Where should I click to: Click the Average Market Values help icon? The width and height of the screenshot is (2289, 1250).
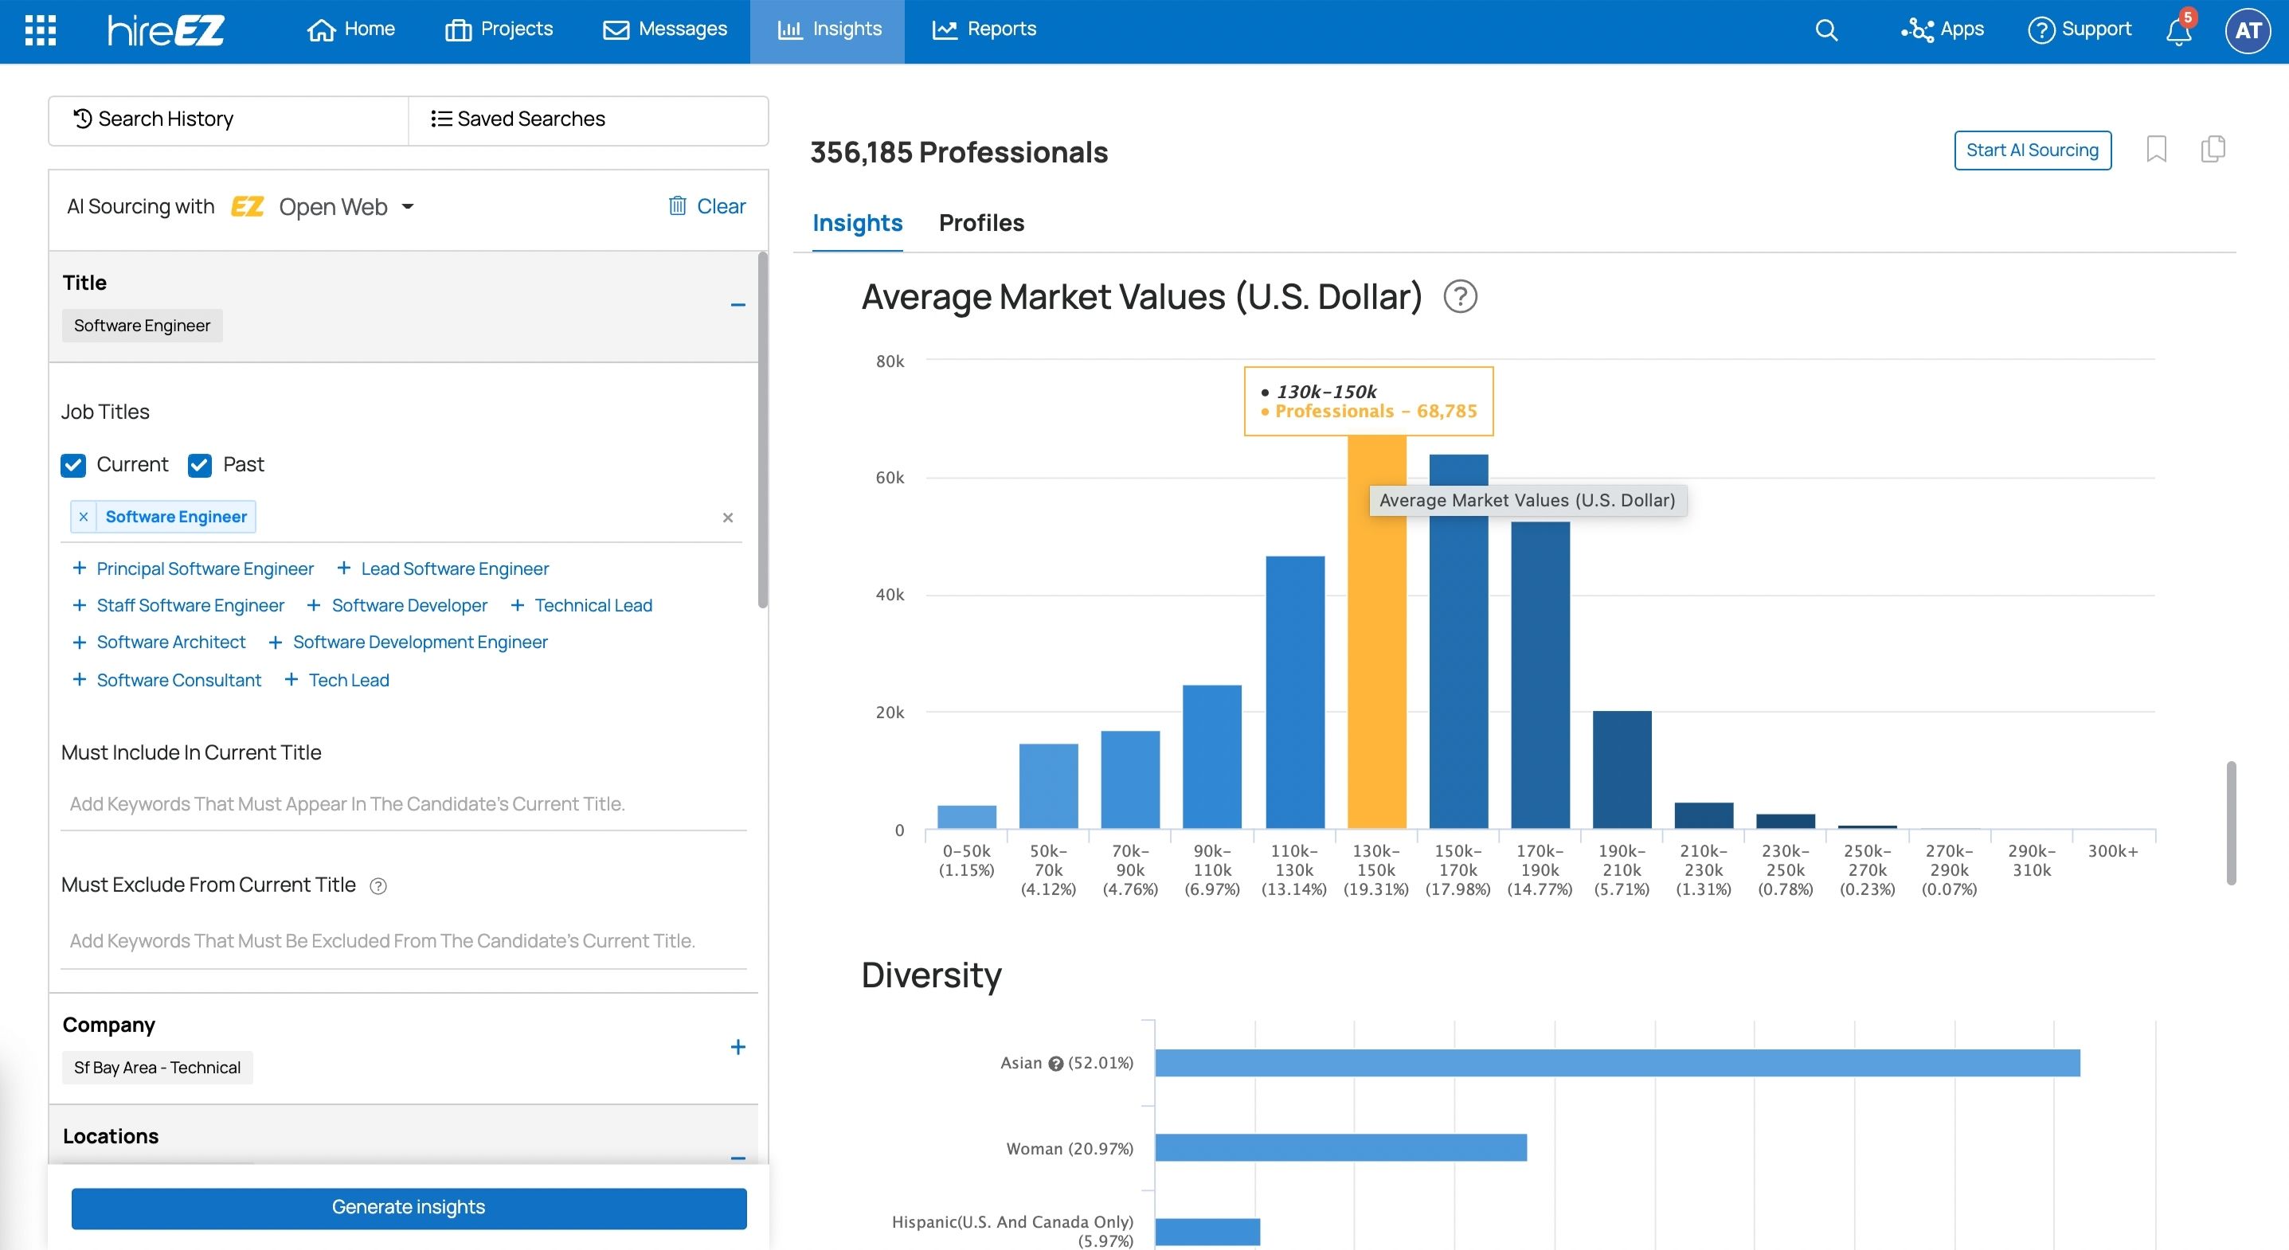(x=1460, y=297)
